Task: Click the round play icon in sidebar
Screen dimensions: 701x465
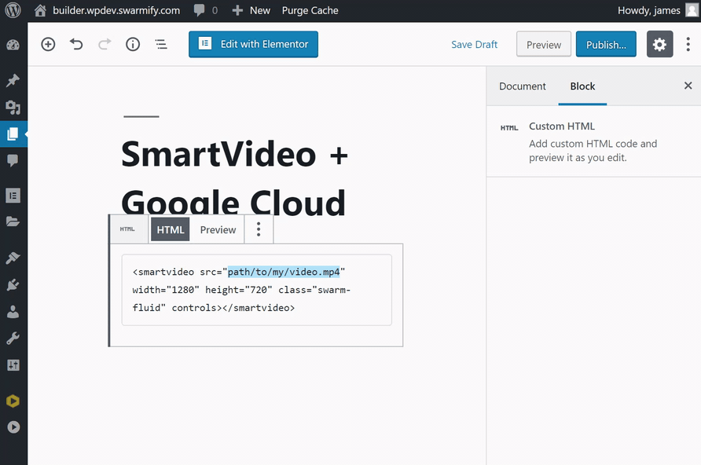Action: click(x=13, y=427)
